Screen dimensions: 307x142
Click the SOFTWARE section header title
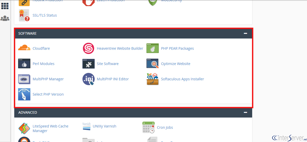tap(28, 33)
